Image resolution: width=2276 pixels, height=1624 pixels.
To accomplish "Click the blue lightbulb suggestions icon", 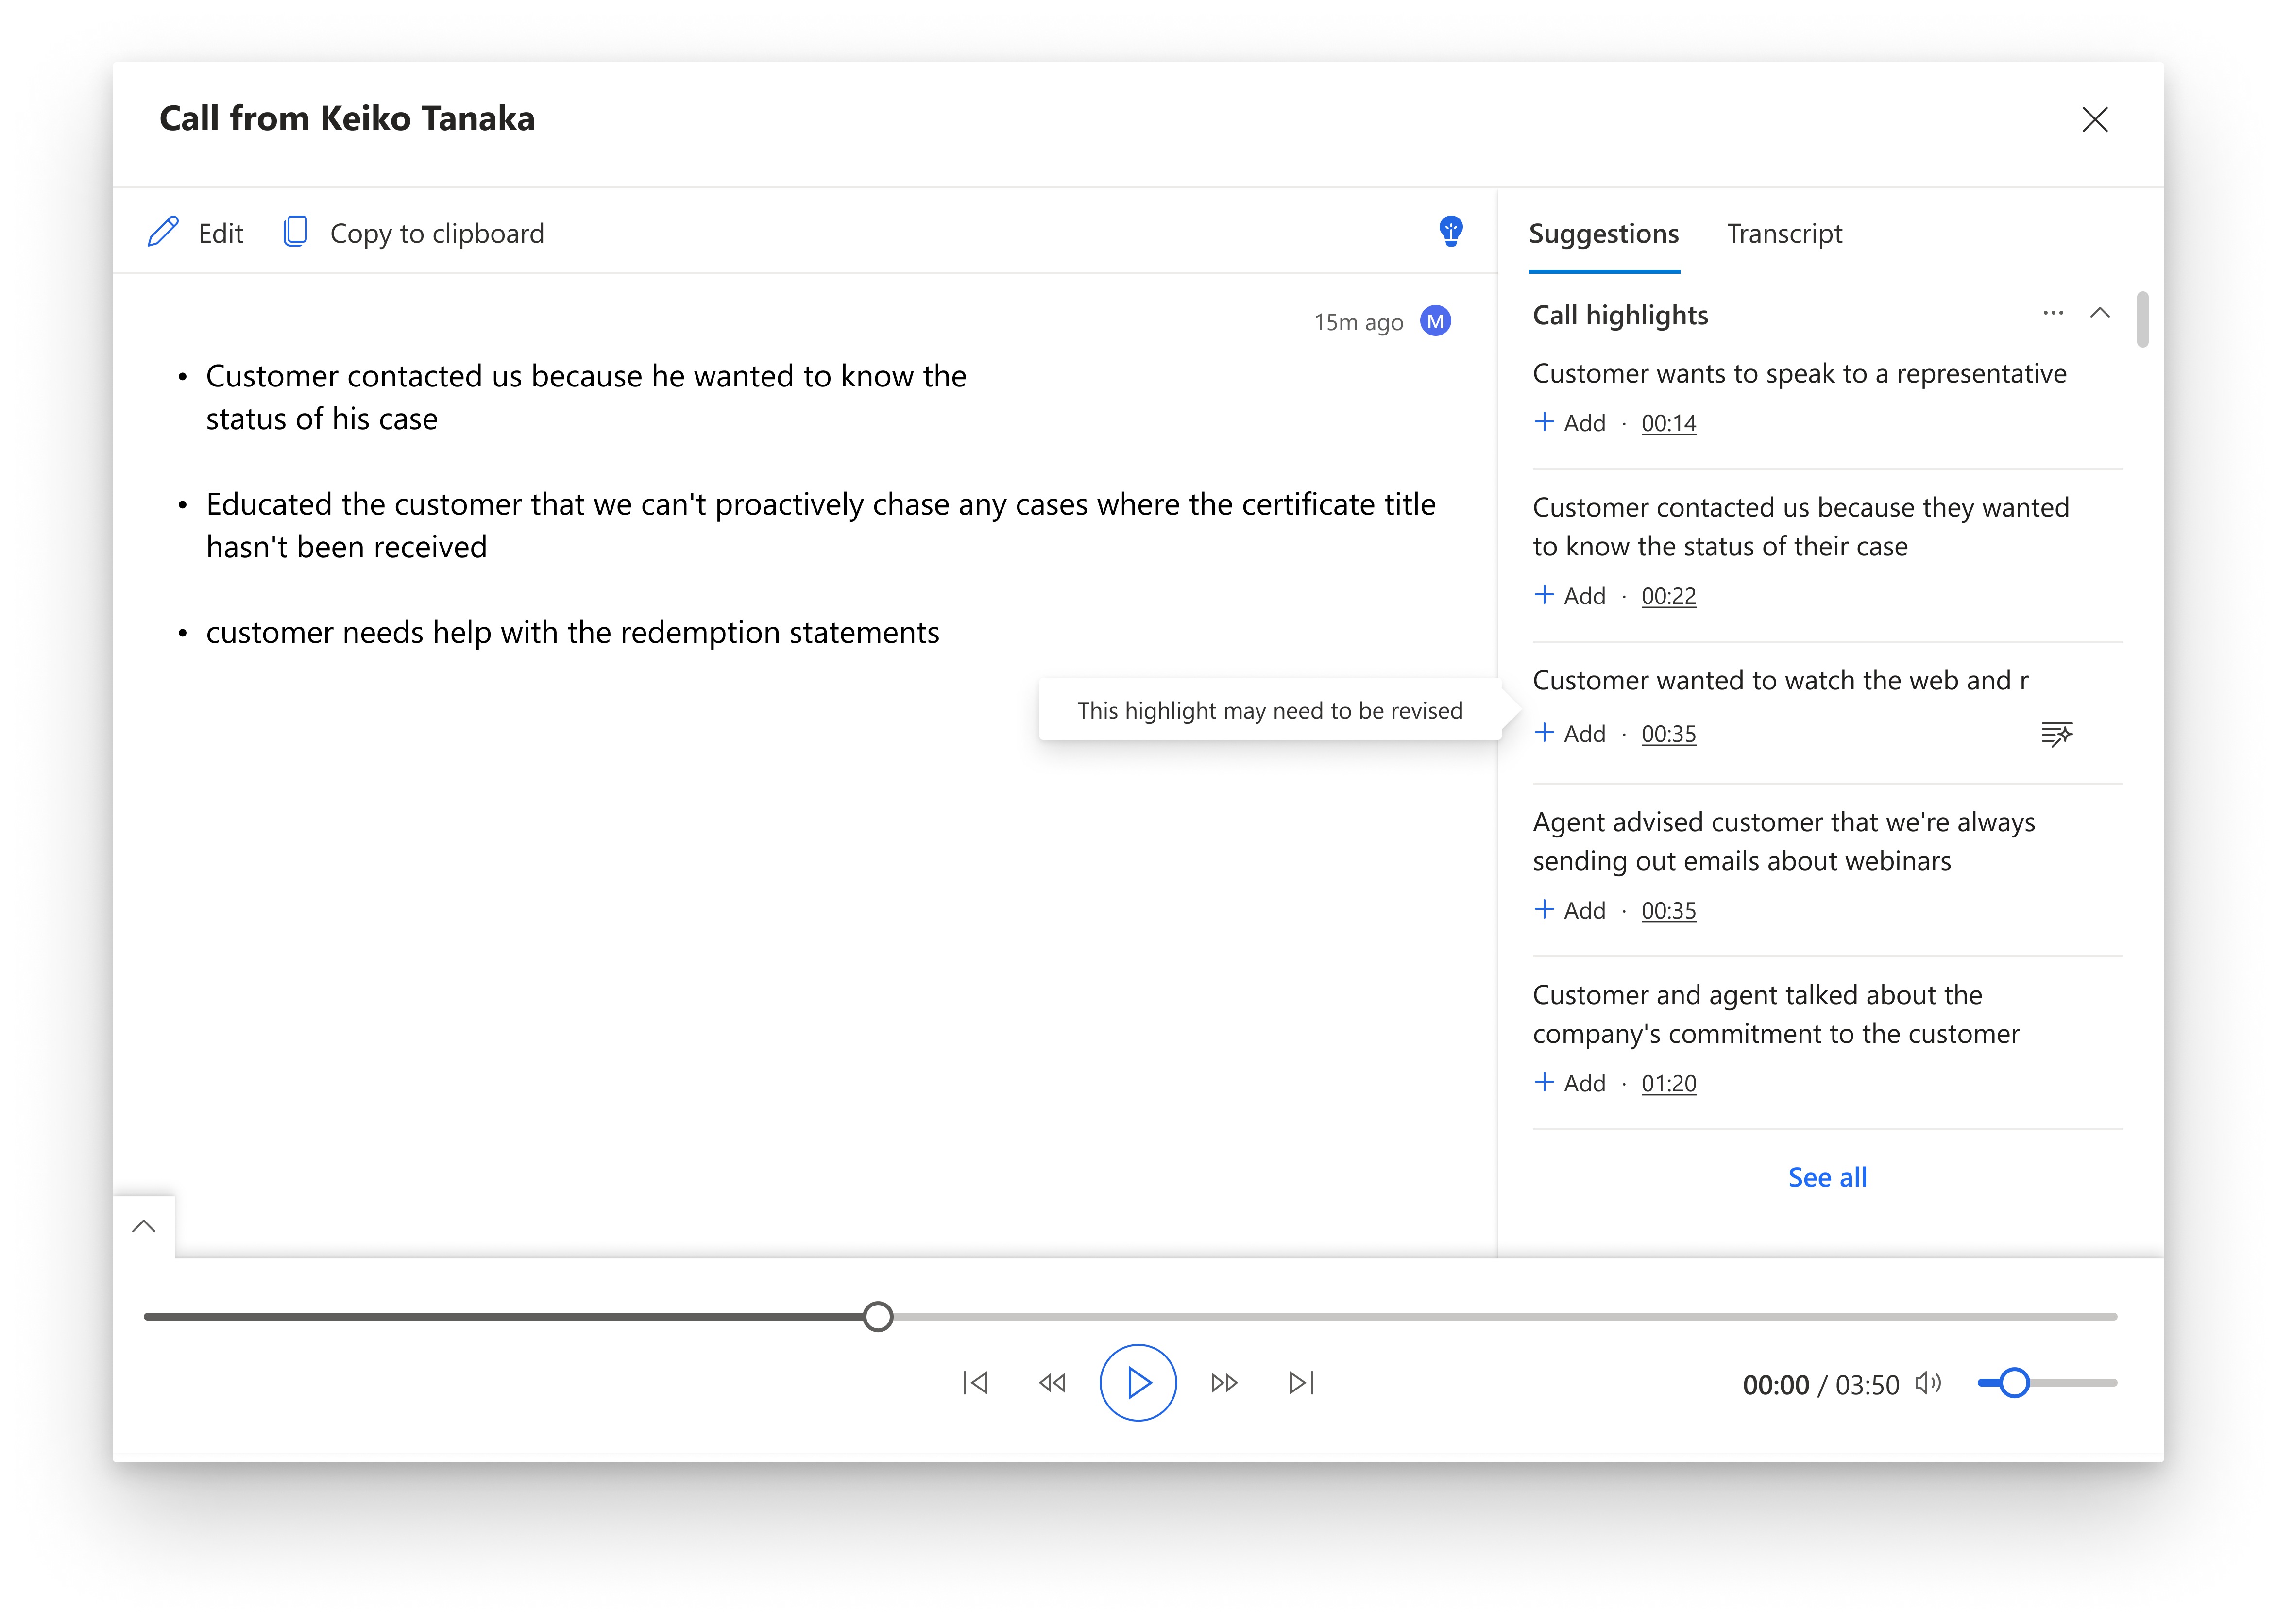I will tap(1450, 231).
